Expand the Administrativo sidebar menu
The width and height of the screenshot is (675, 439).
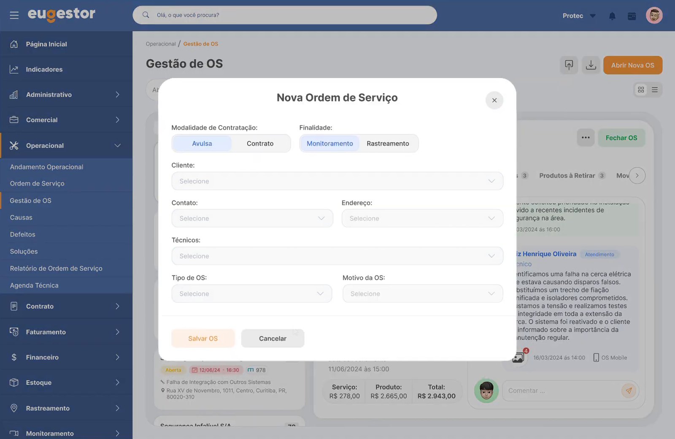66,95
